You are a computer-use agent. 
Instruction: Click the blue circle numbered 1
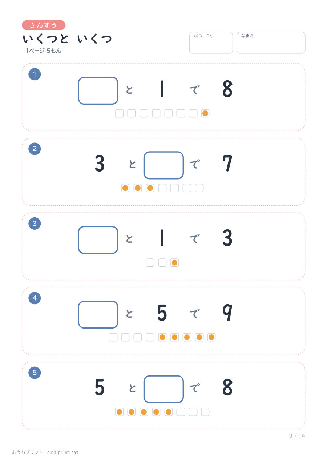[35, 74]
